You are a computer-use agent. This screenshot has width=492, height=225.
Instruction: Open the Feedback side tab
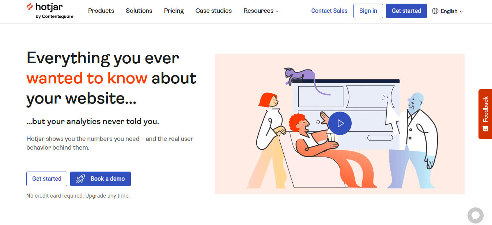click(x=485, y=114)
